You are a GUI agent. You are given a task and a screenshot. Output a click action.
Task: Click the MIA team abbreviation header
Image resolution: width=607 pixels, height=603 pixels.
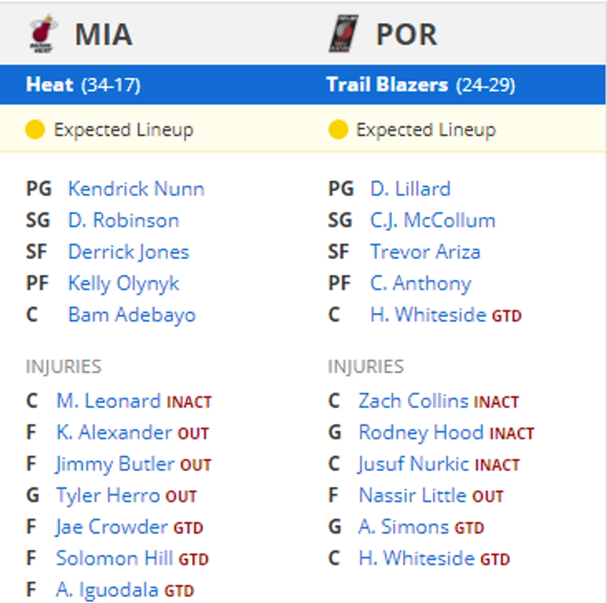(104, 34)
